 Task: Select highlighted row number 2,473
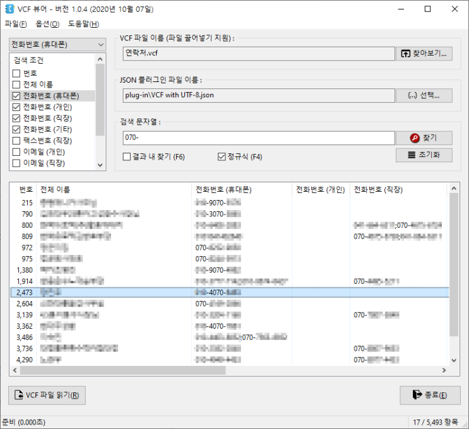tap(229, 292)
